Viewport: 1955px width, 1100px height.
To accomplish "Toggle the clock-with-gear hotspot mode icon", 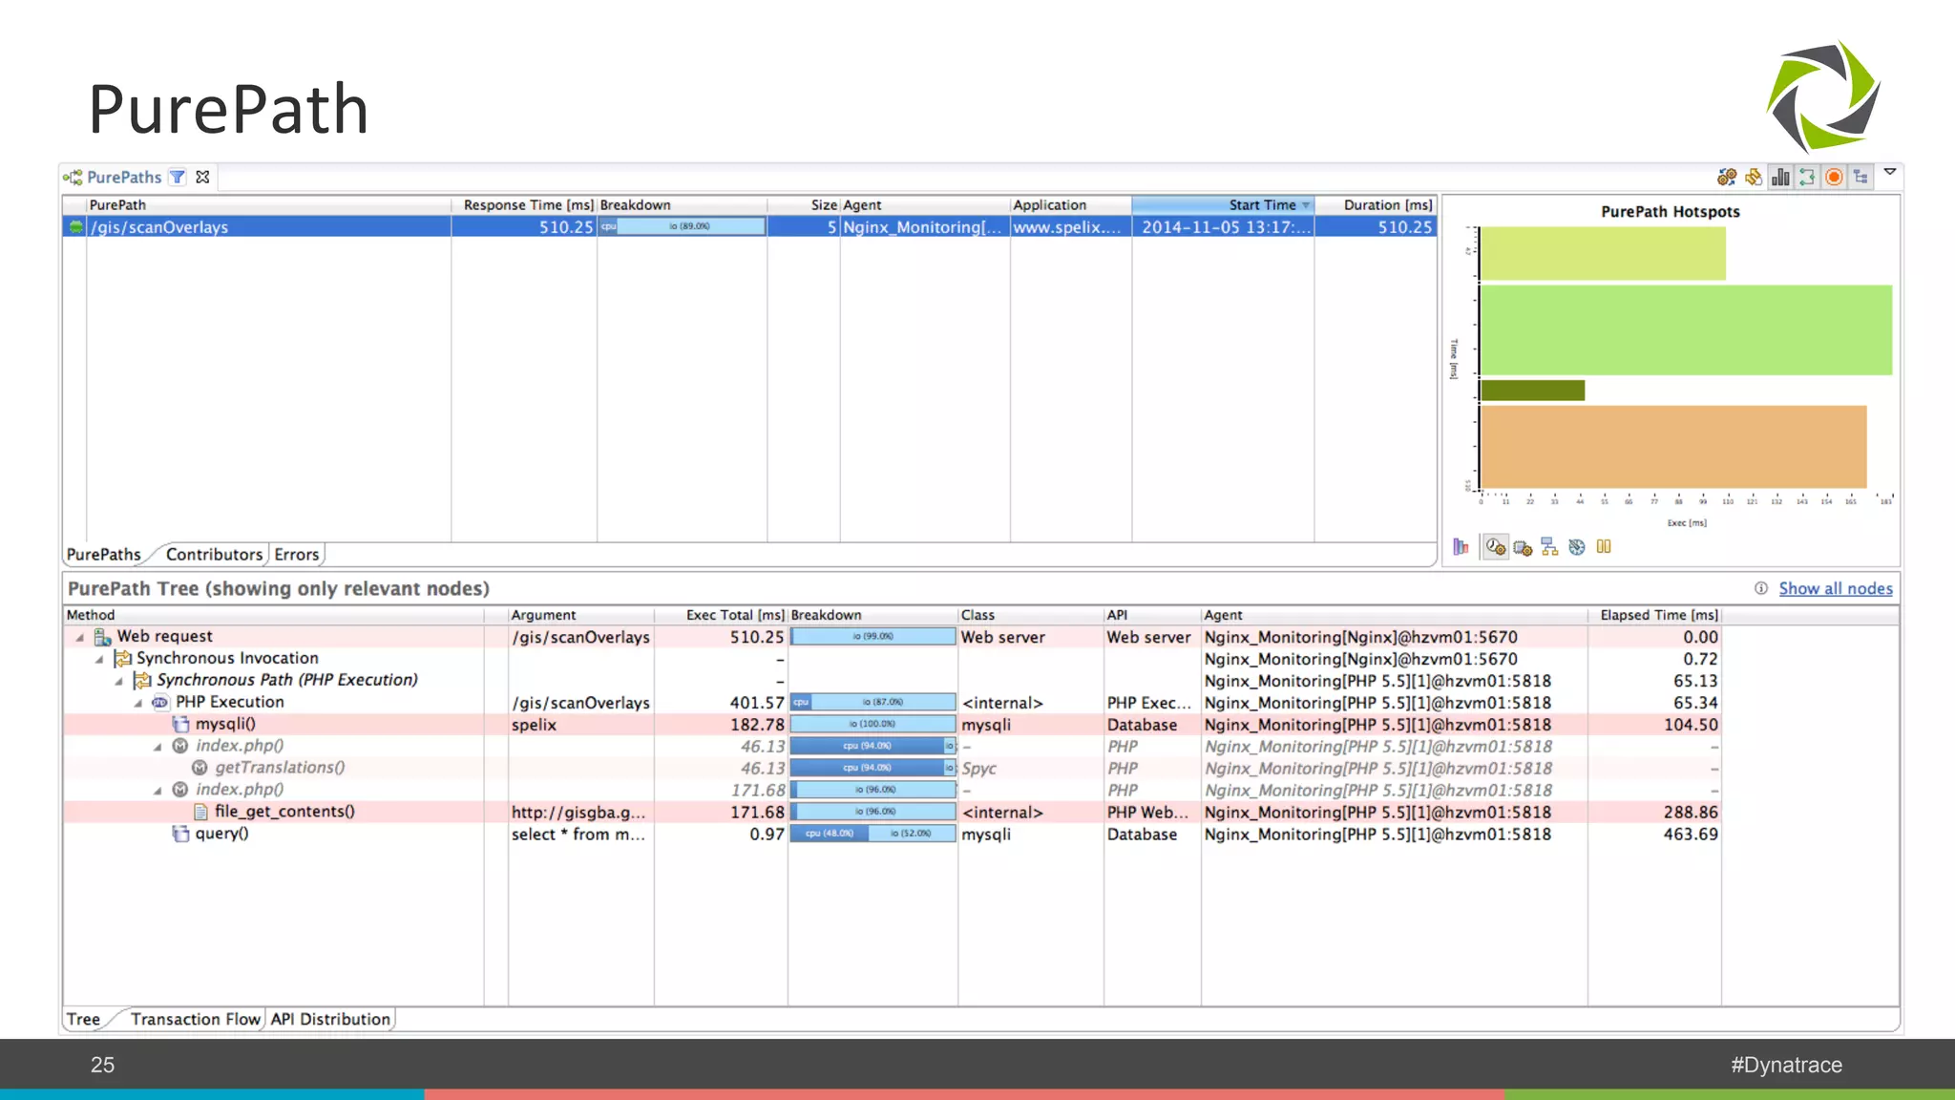I will tap(1495, 547).
